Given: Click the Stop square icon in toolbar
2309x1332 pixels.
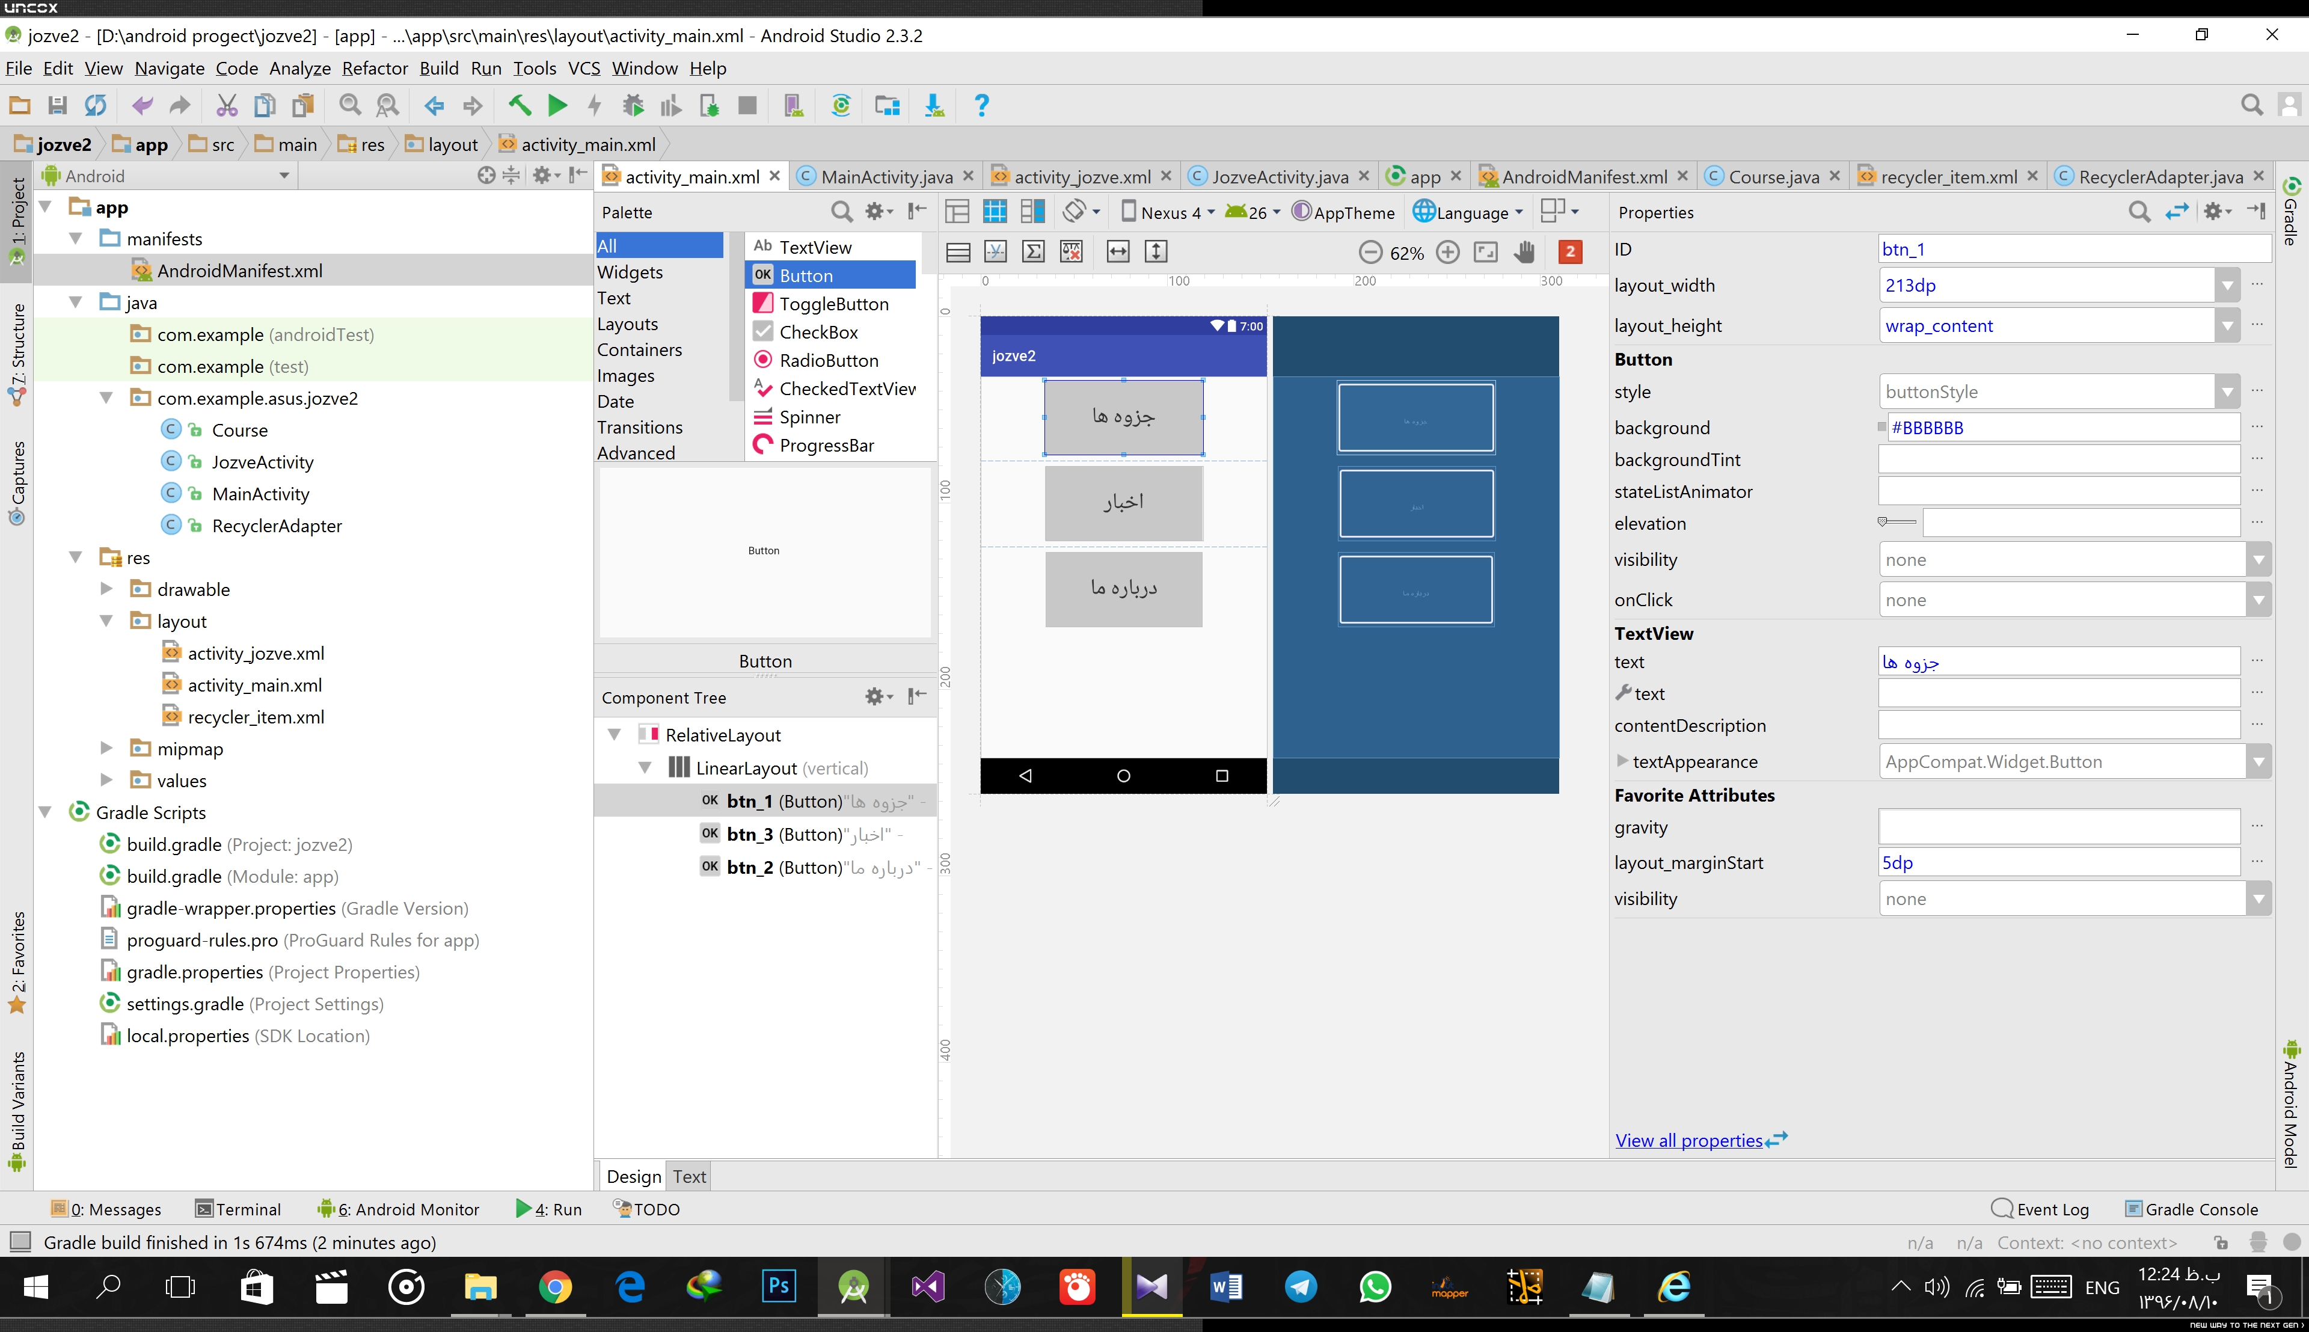Looking at the screenshot, I should (x=747, y=106).
